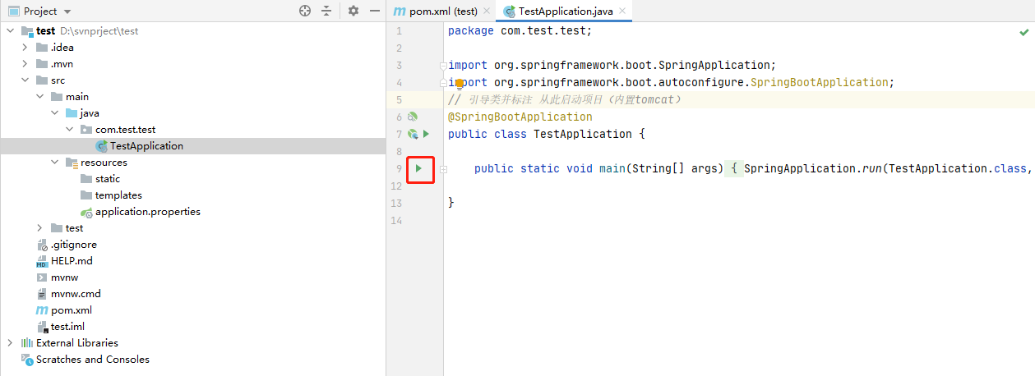
Task: Click the 'public class TestApplication' declaration
Action: point(540,134)
